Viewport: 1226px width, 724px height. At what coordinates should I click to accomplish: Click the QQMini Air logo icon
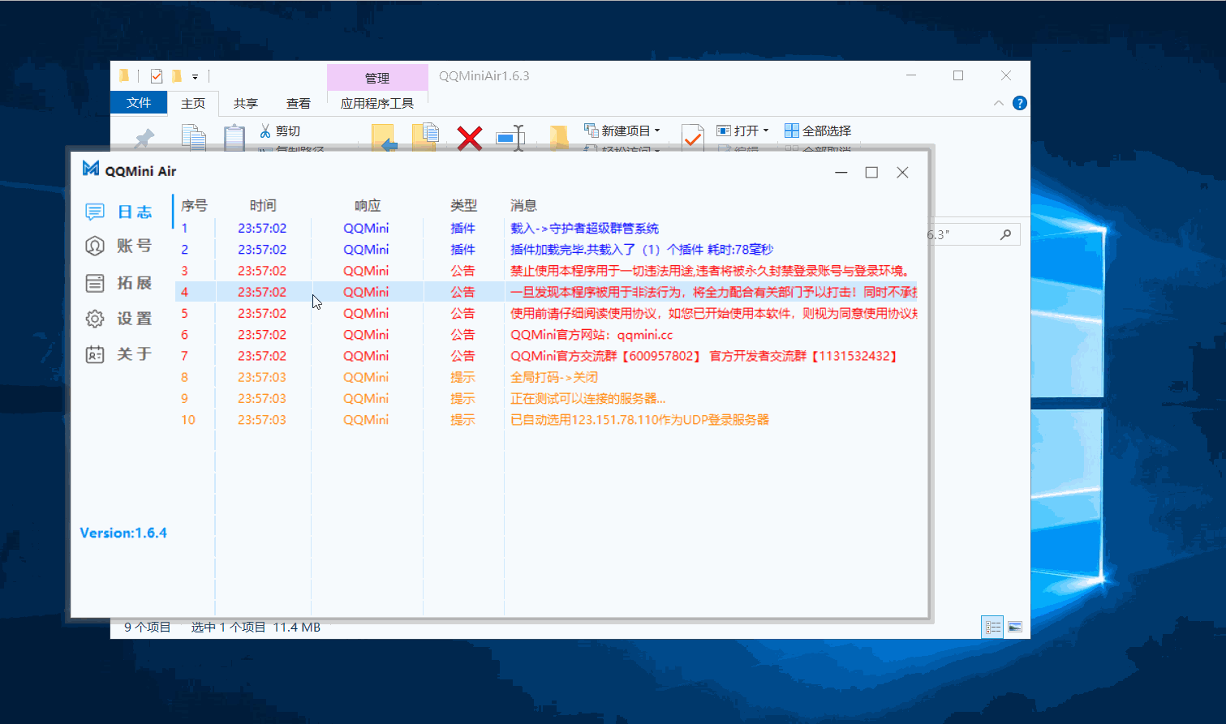click(x=91, y=169)
